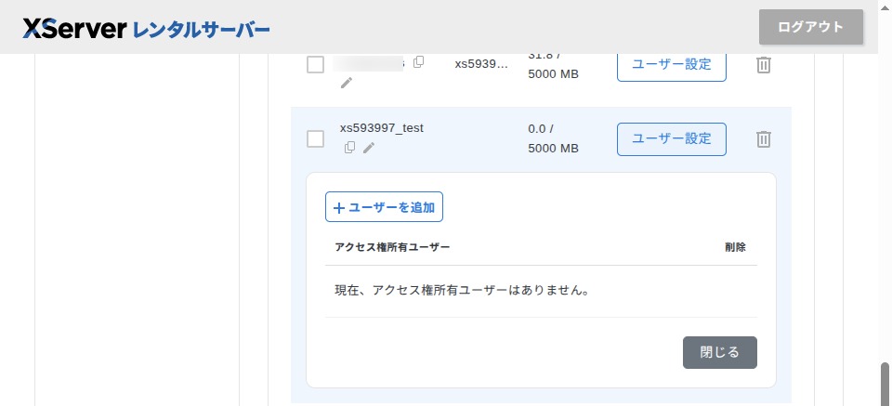Click the 'no access users' message text
Viewport: 892px width, 406px height.
point(462,290)
